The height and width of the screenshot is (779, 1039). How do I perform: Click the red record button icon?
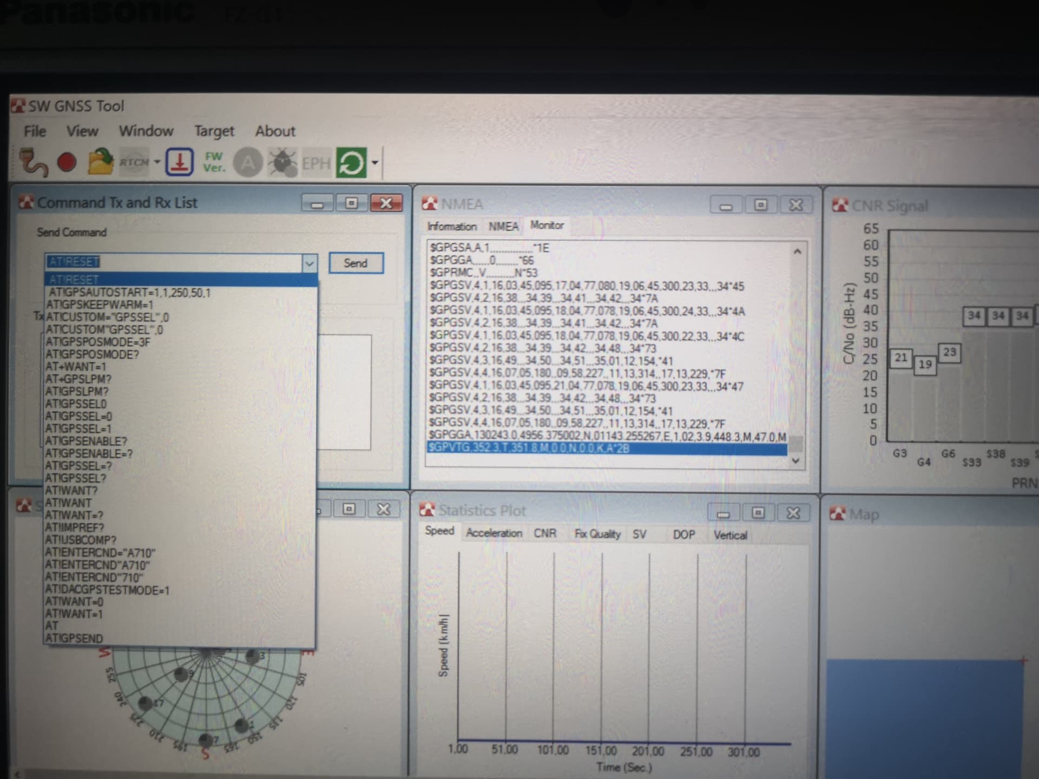(x=67, y=162)
